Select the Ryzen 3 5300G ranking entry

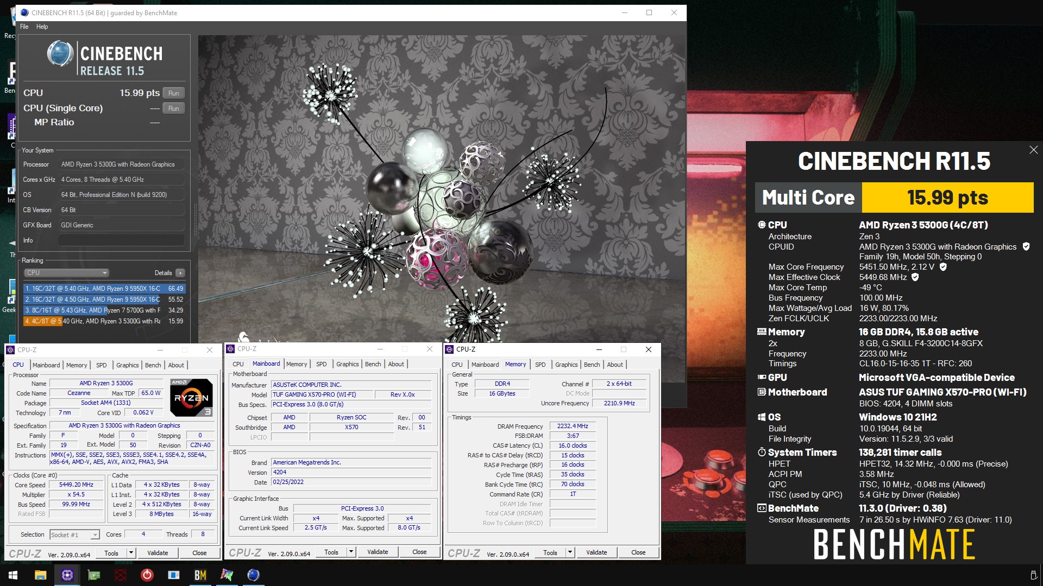tap(104, 321)
